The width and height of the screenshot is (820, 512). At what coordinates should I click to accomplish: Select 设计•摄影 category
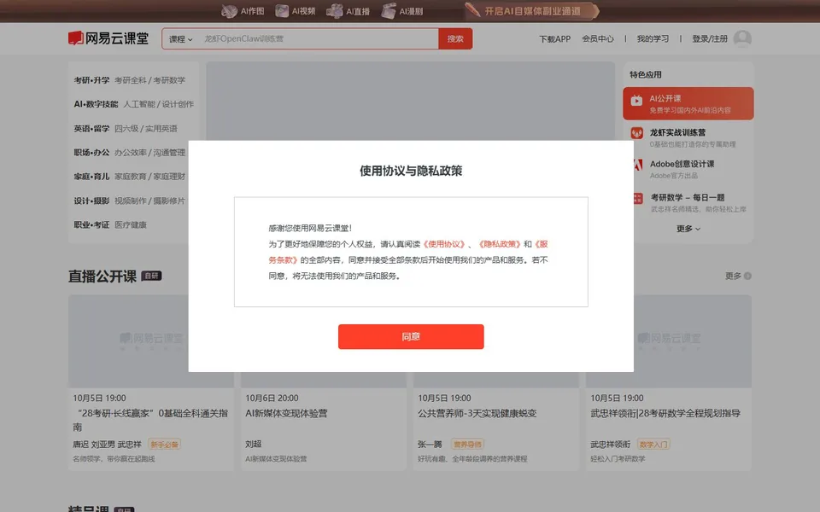[x=91, y=201]
